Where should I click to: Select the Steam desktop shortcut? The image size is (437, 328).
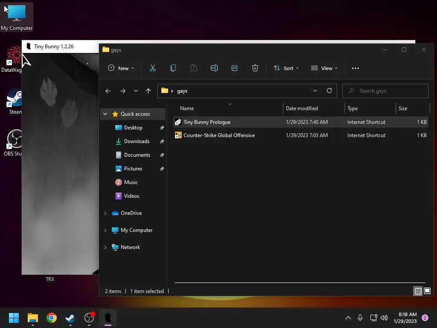pyautogui.click(x=13, y=101)
